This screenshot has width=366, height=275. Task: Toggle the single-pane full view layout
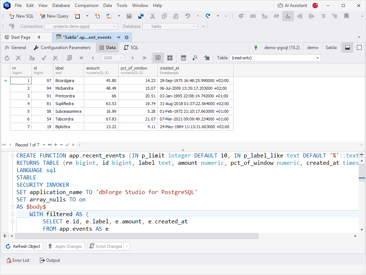359,48
